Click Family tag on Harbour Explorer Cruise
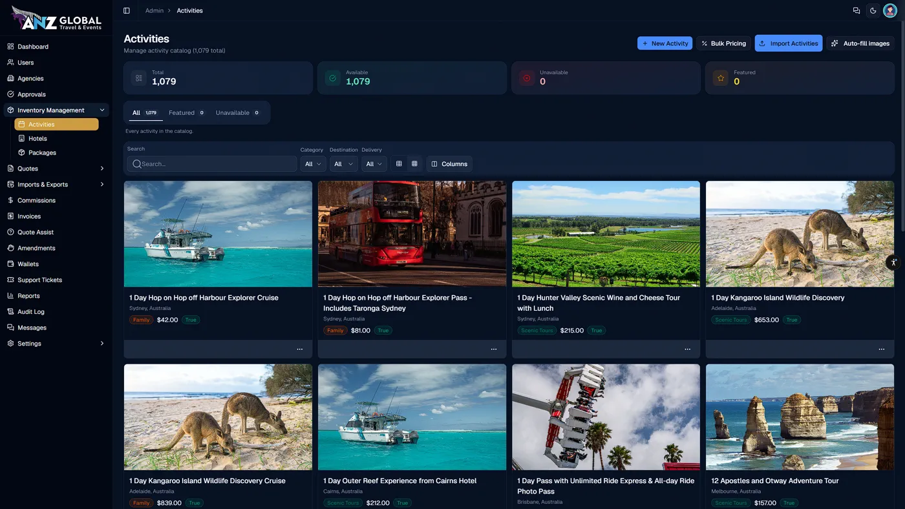This screenshot has height=509, width=905. pyautogui.click(x=141, y=320)
